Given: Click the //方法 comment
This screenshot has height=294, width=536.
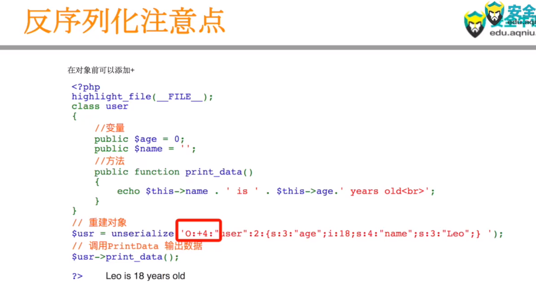Looking at the screenshot, I should tap(109, 161).
